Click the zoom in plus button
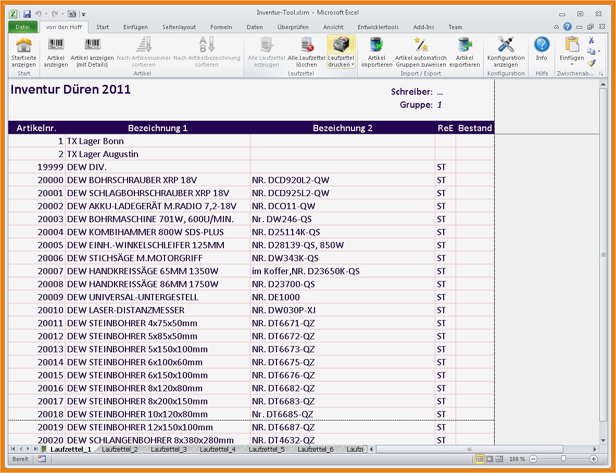Screen dimensions: 616x473 click(593, 459)
